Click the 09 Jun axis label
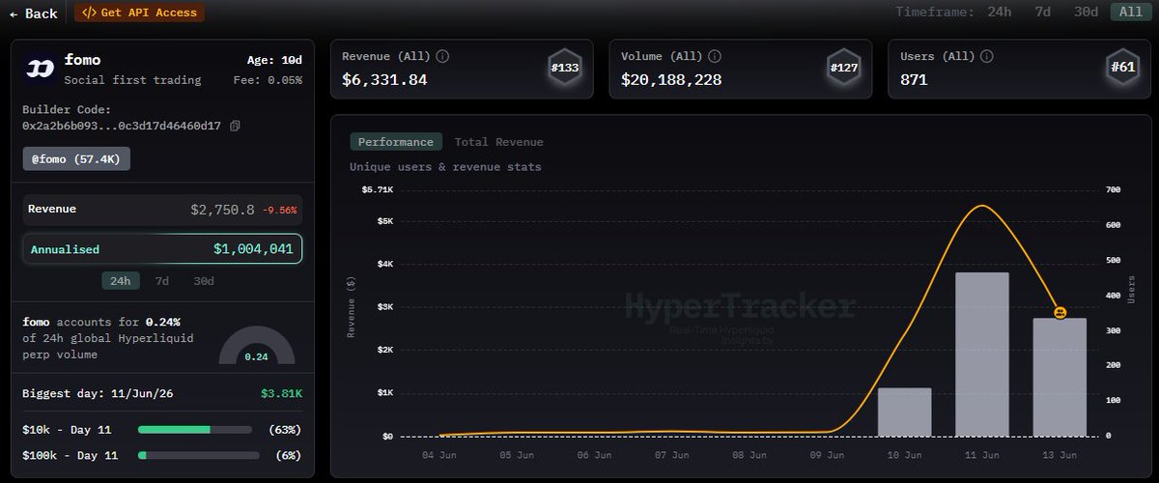The height and width of the screenshot is (483, 1159). point(827,454)
